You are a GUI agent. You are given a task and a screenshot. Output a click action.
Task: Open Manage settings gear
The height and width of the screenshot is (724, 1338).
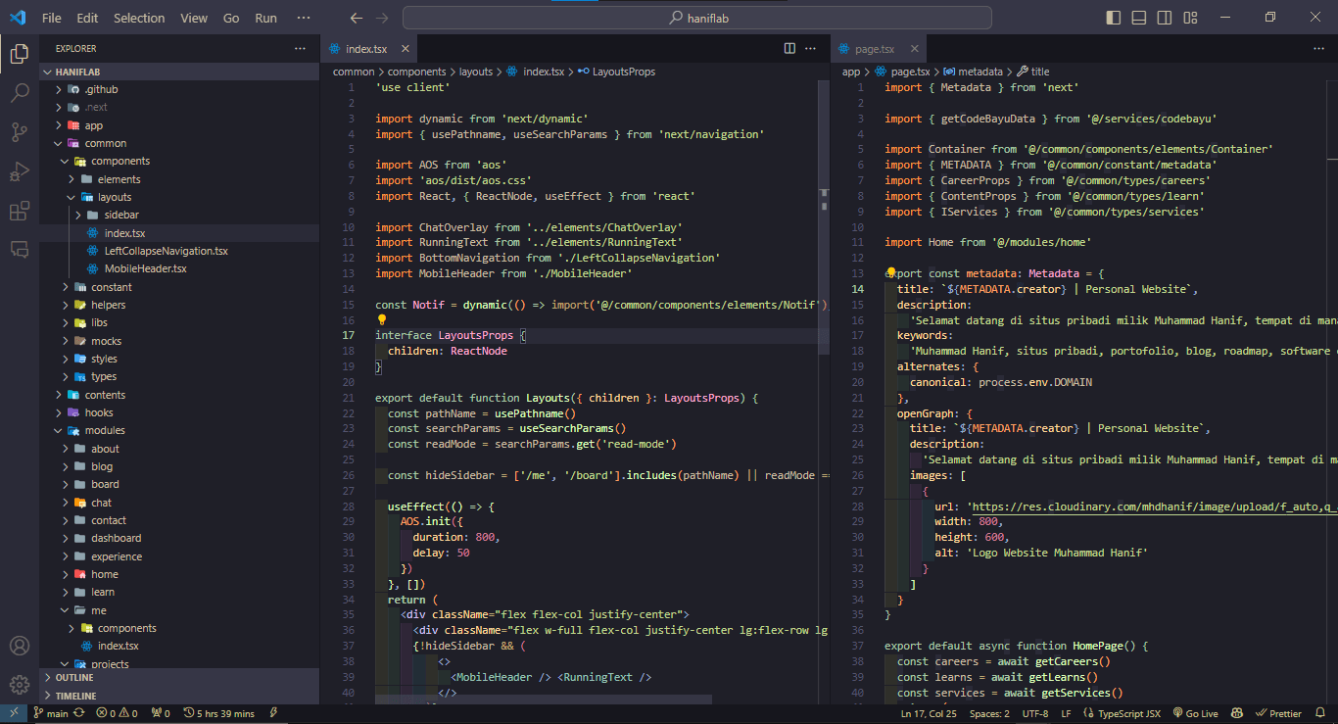(x=20, y=684)
